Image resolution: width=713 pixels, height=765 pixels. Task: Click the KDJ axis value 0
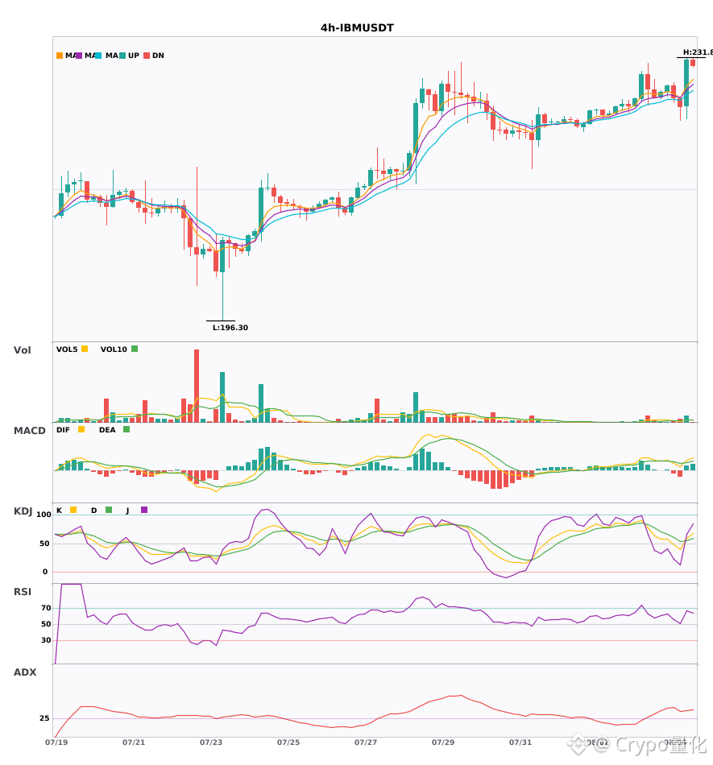pos(45,572)
